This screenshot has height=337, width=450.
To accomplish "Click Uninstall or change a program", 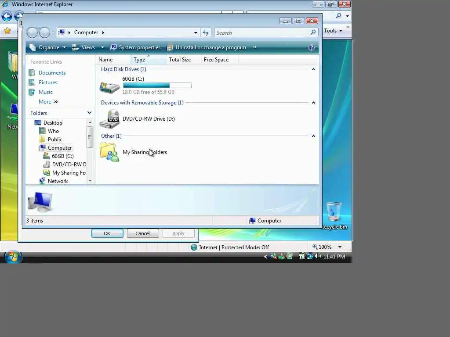I will (207, 47).
